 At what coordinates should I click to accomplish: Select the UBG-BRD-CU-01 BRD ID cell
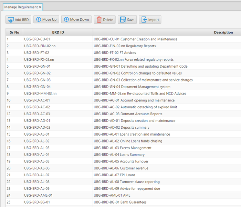coord(37,39)
